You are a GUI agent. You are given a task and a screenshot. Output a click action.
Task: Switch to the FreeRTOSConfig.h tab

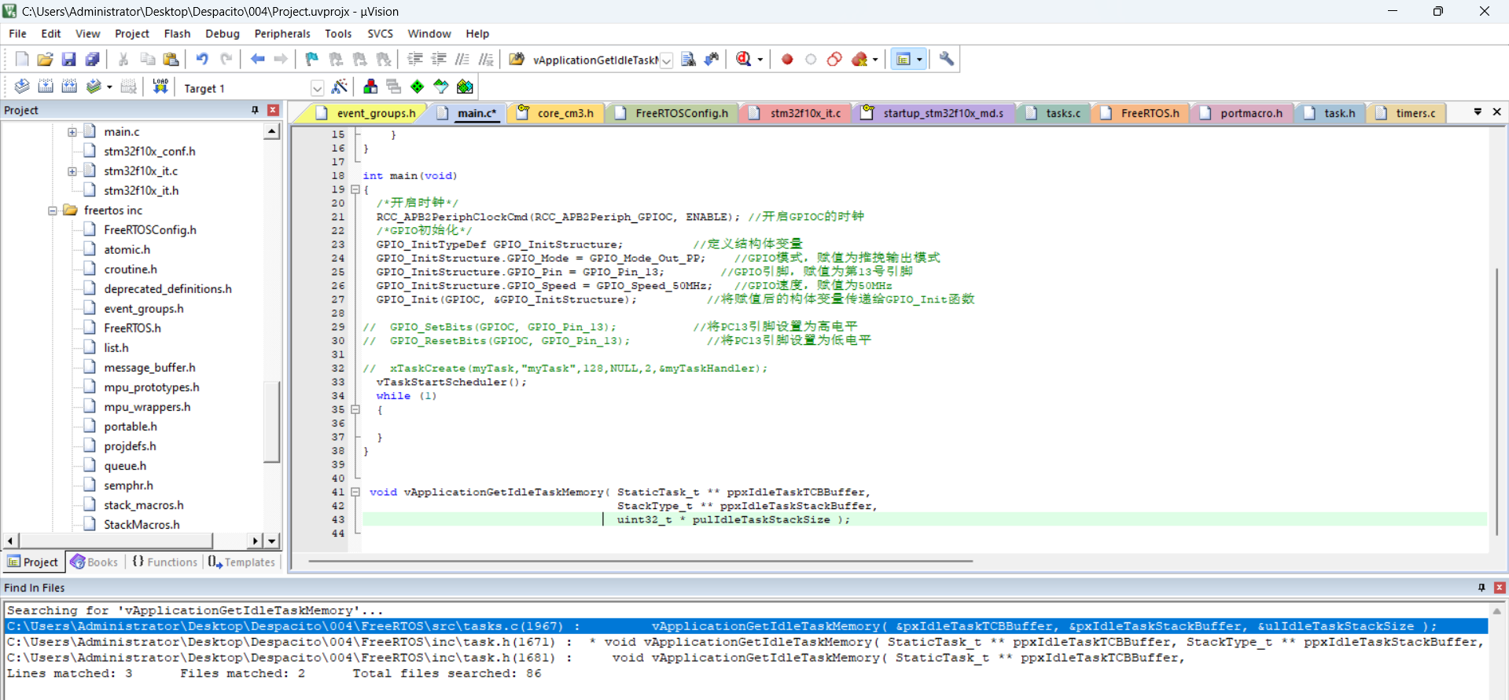point(682,113)
